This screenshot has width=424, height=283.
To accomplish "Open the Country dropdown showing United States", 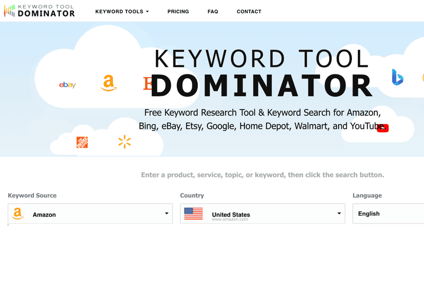I will 262,213.
